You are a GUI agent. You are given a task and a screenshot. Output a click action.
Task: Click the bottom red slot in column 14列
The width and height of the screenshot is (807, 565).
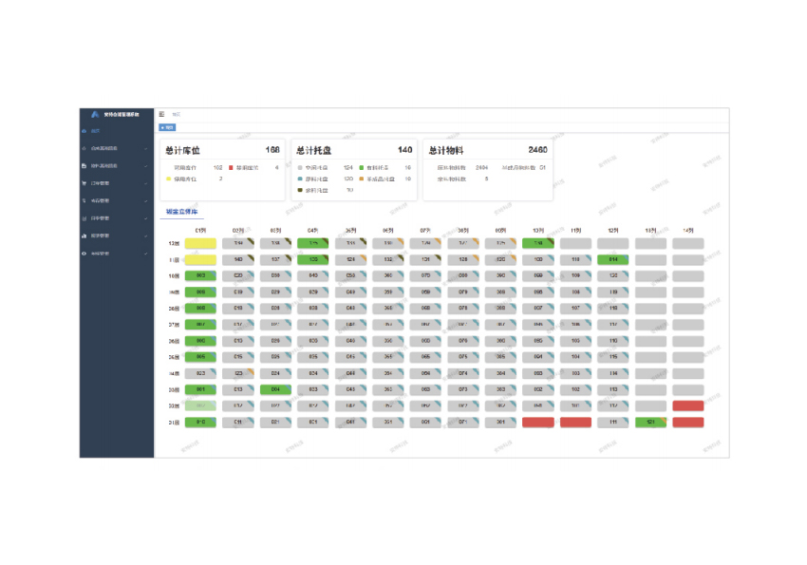pos(688,422)
